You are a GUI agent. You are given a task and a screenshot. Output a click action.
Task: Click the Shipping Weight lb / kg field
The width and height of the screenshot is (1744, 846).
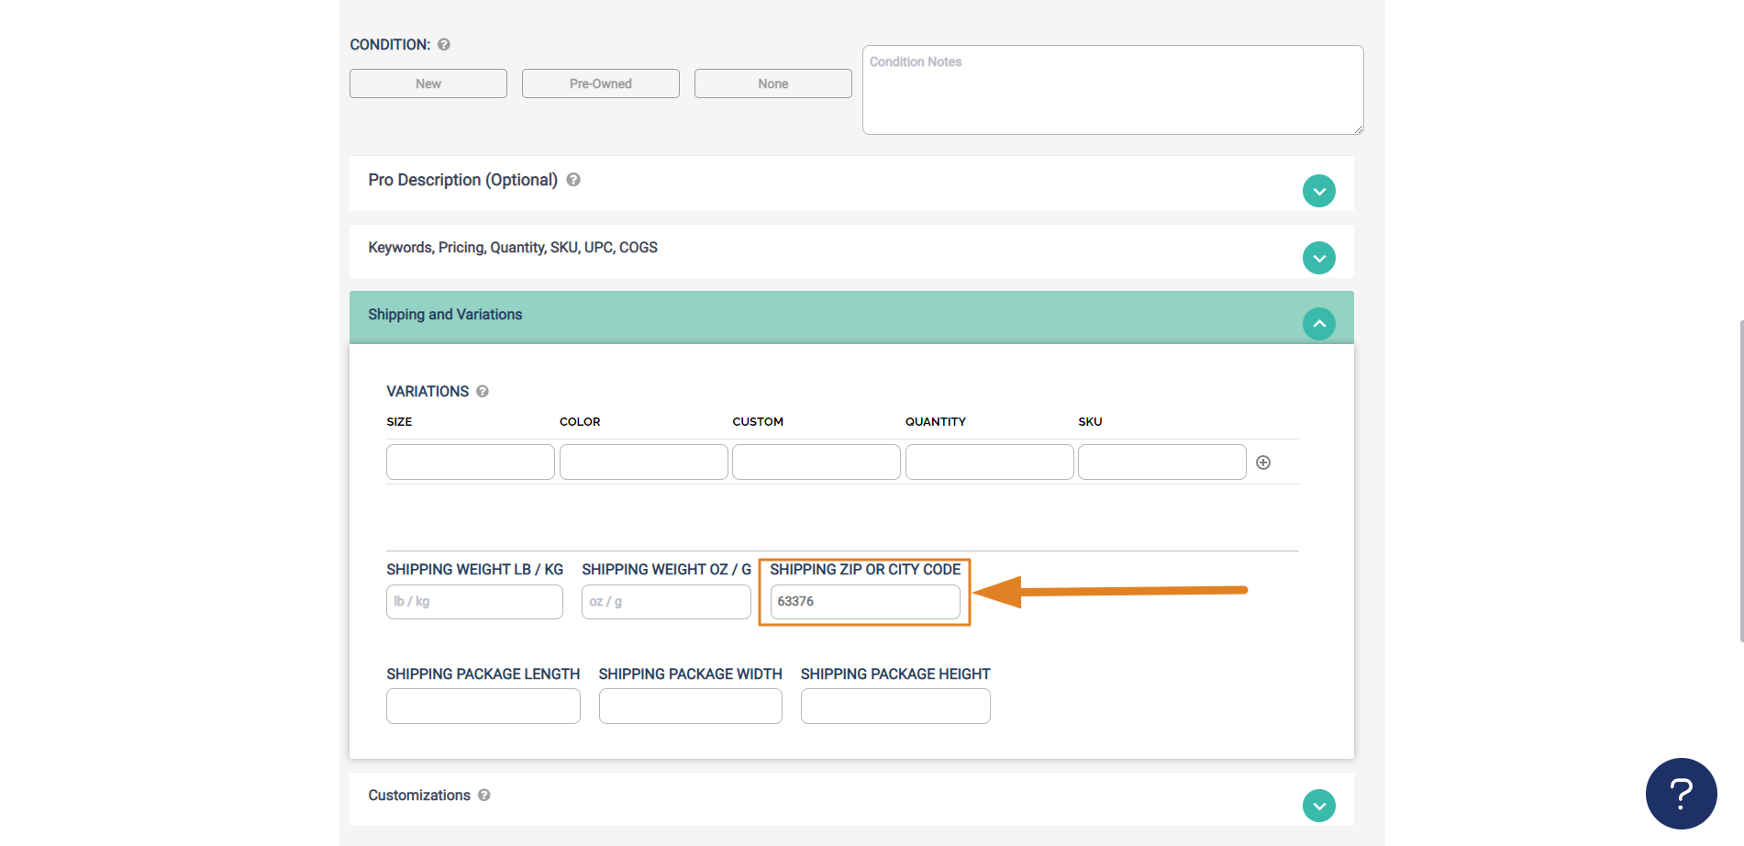[474, 602]
